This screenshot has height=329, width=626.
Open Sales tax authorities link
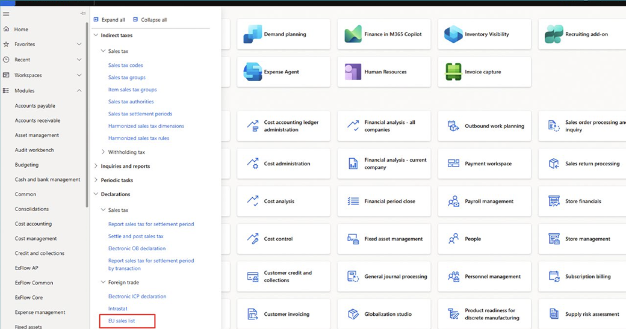(131, 102)
